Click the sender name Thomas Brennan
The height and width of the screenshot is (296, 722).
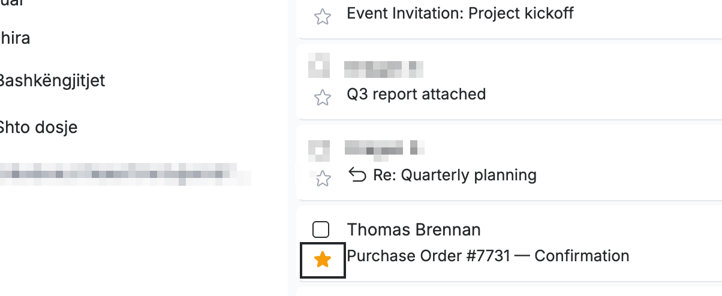point(414,229)
